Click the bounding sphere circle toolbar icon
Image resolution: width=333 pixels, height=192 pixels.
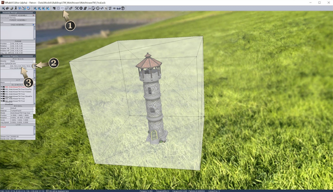(x=58, y=8)
